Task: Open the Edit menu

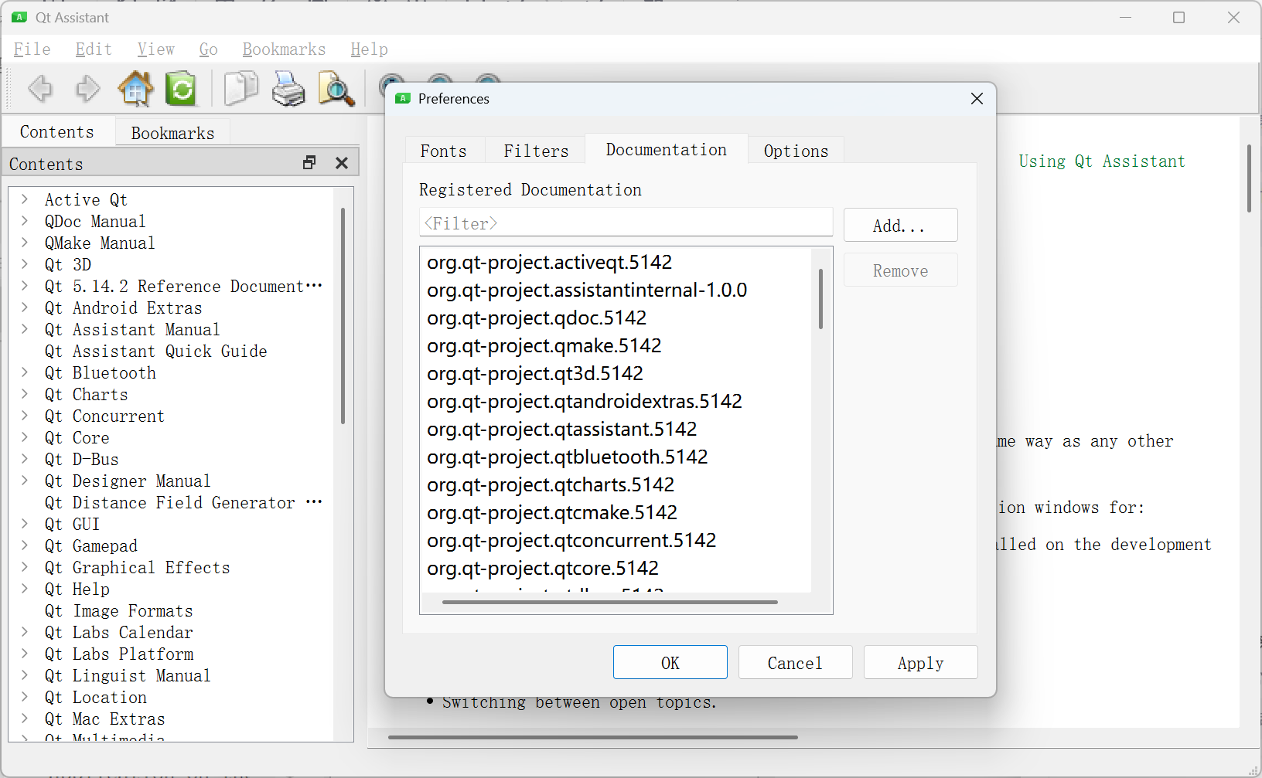Action: (x=94, y=49)
